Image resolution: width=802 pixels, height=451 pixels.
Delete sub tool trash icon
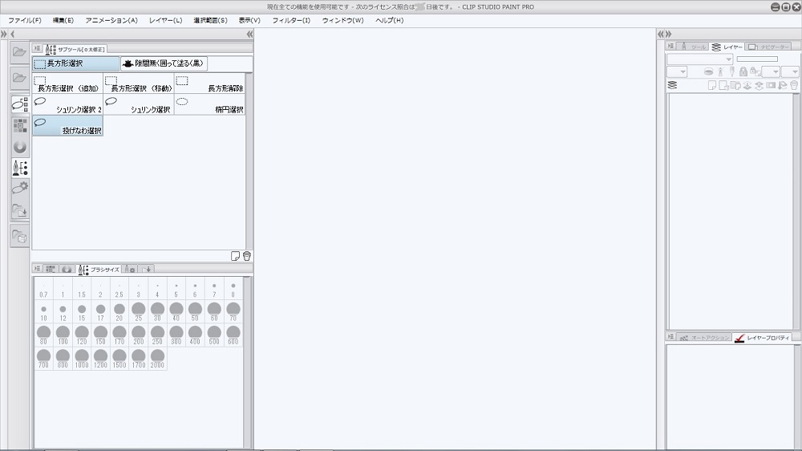click(246, 256)
